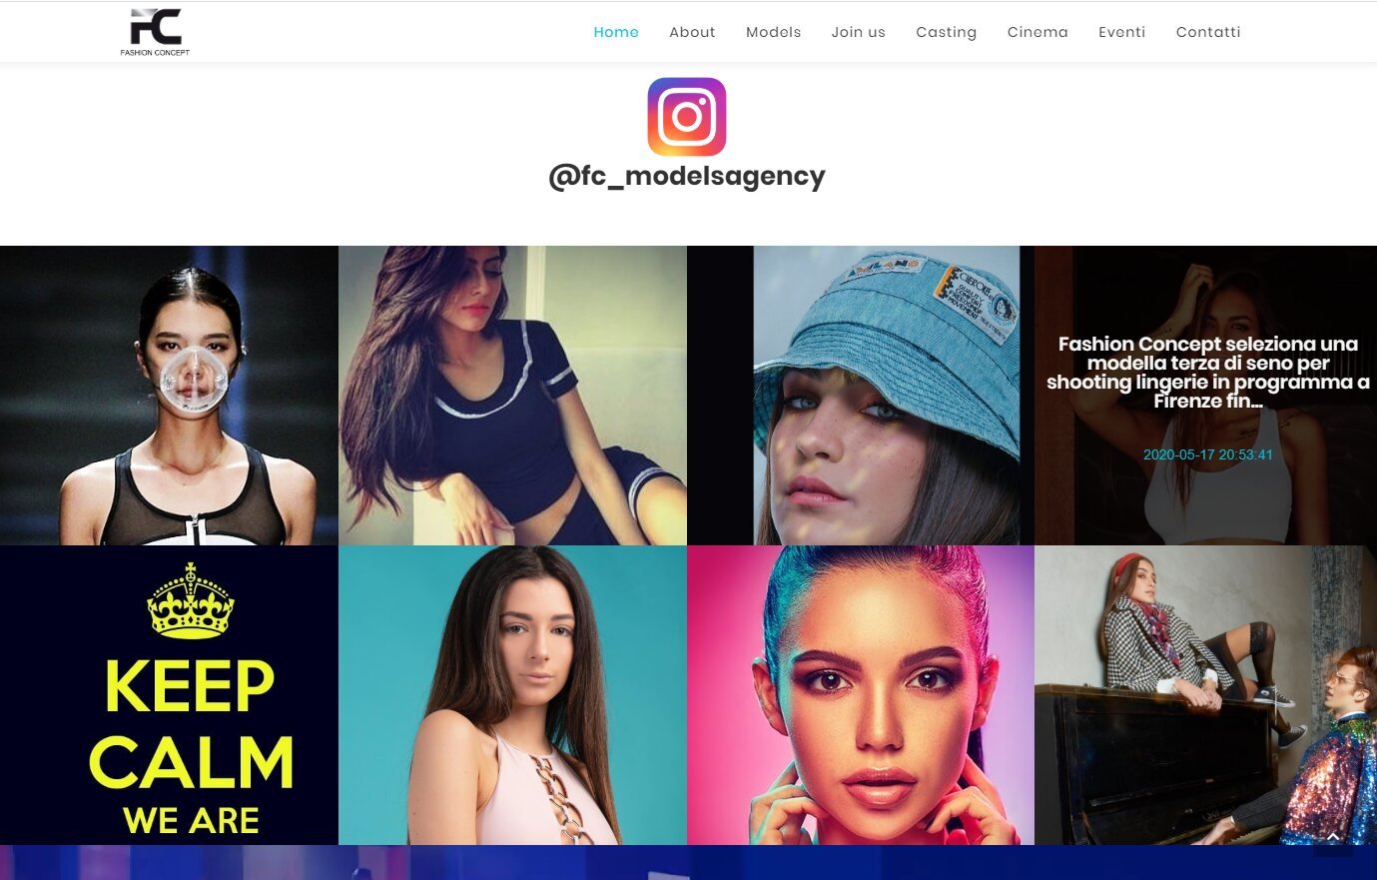
Task: Open the Home menu item
Action: [x=616, y=32]
